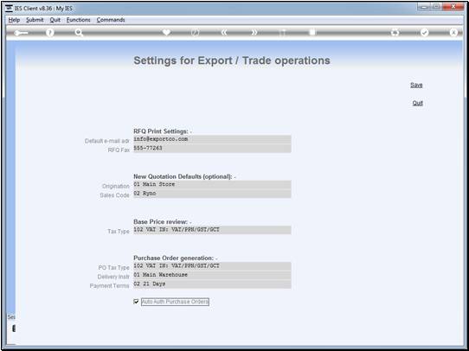Click the magnifying glass search icon
469x351 pixels.
[x=79, y=33]
